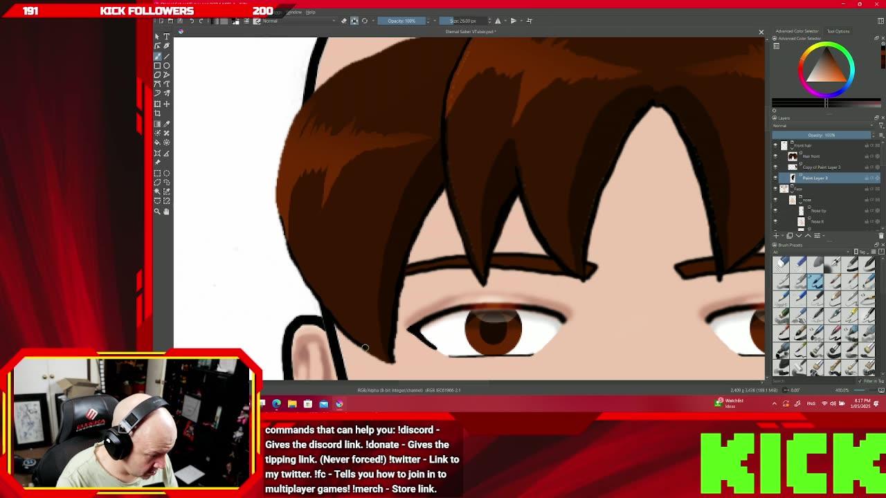The width and height of the screenshot is (886, 498).
Task: Hide the Face group layer
Action: [775, 188]
